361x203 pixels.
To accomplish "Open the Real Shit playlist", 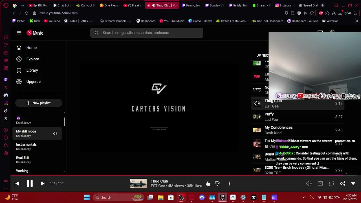I will 37,160.
